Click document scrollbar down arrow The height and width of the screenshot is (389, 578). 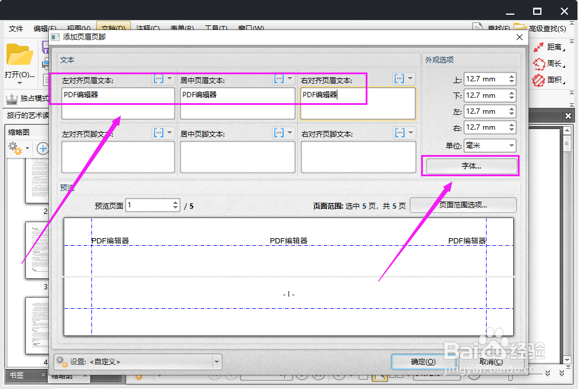567,360
